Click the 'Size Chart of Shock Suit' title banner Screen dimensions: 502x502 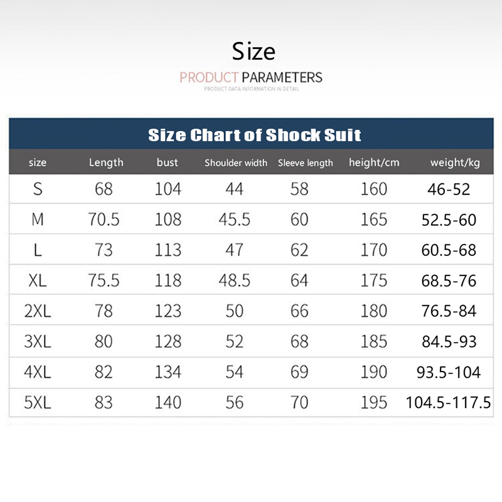(x=254, y=134)
